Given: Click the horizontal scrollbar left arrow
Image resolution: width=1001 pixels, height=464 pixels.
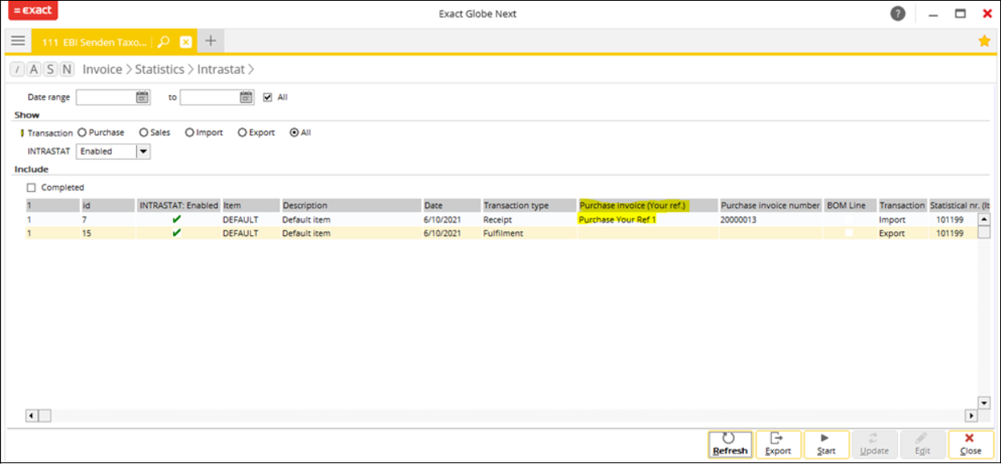Looking at the screenshot, I should (32, 416).
